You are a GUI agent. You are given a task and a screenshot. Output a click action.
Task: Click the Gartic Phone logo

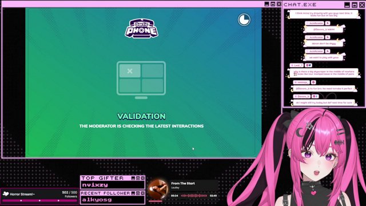141,29
